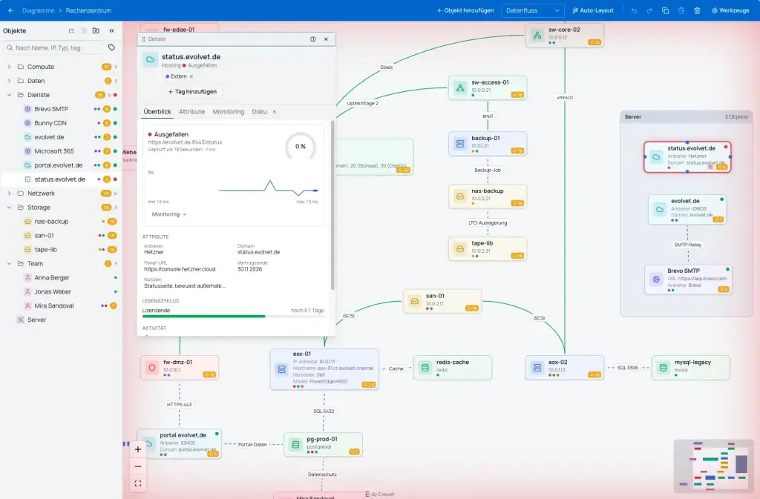The width and height of the screenshot is (760, 499).
Task: Click the fw-dmz-01 firewall shield icon
Action: pyautogui.click(x=152, y=368)
